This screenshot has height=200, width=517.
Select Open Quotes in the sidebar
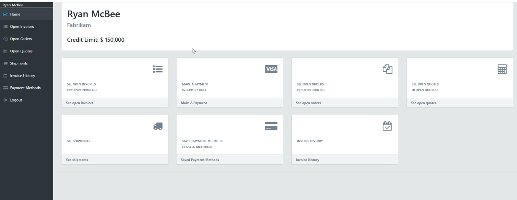(27, 51)
